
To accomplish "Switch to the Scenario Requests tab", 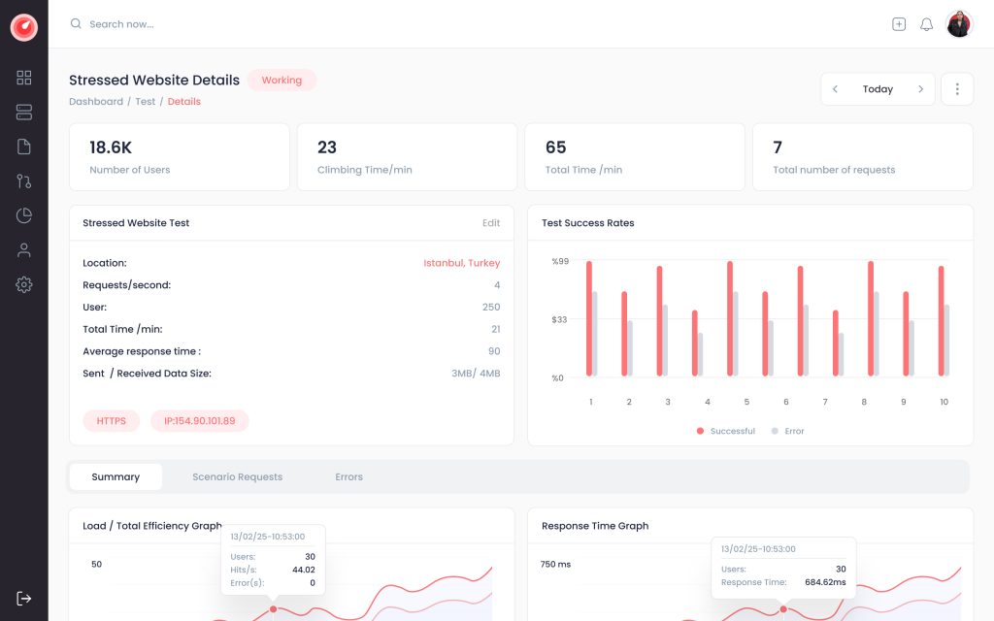I will pyautogui.click(x=237, y=476).
